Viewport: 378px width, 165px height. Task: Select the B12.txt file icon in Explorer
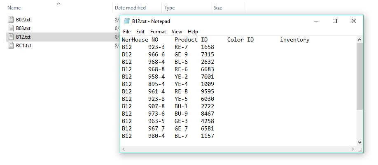point(11,37)
